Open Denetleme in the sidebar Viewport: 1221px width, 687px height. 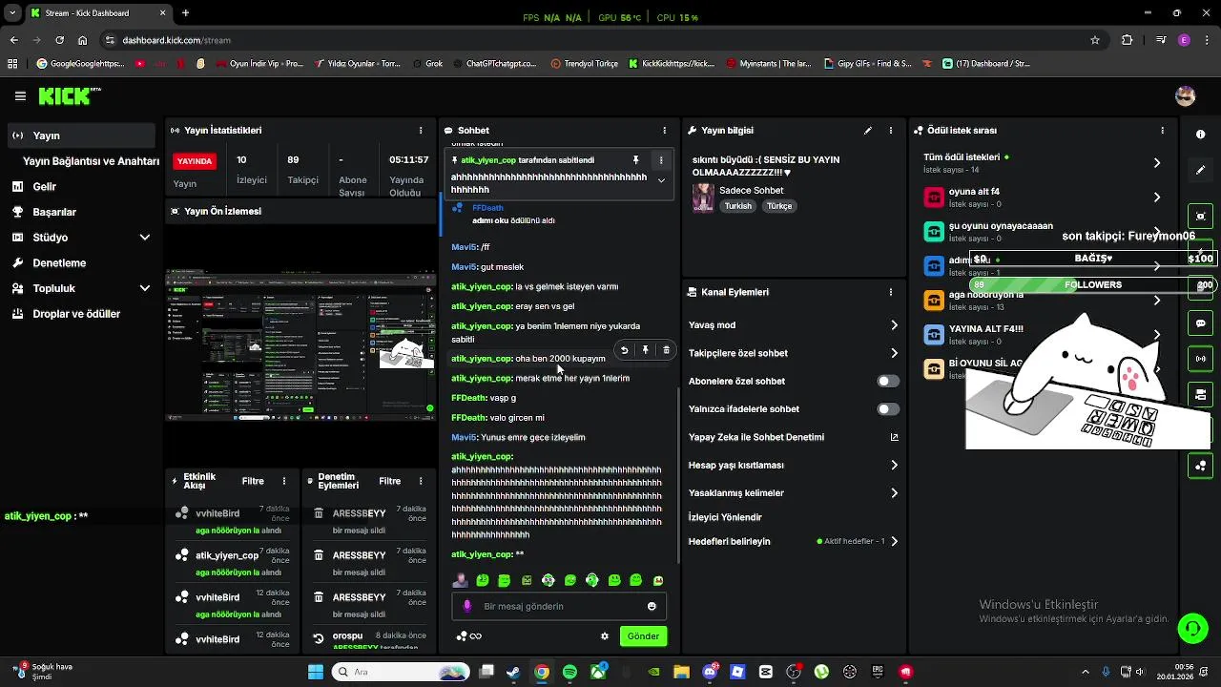coord(81,262)
